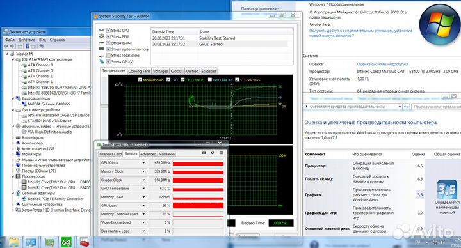Click ST3250410AS ATA Device disk icon
The image size is (461, 248).
coord(24,121)
